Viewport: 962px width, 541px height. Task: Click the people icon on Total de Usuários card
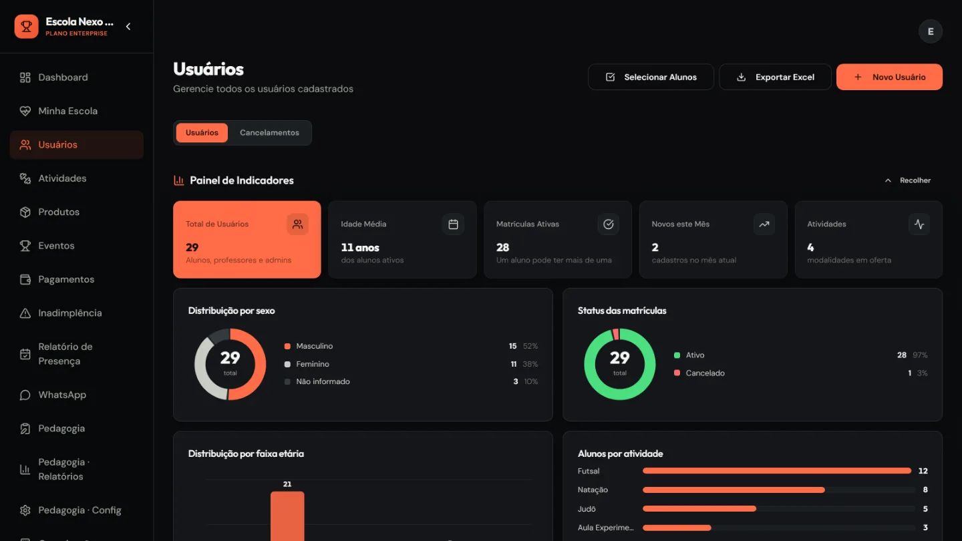coord(298,224)
